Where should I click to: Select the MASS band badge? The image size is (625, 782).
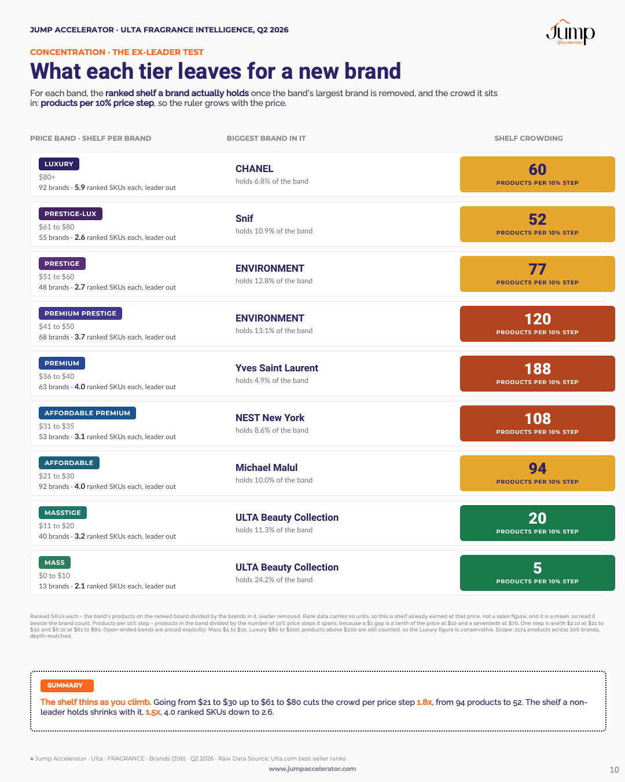pos(54,562)
